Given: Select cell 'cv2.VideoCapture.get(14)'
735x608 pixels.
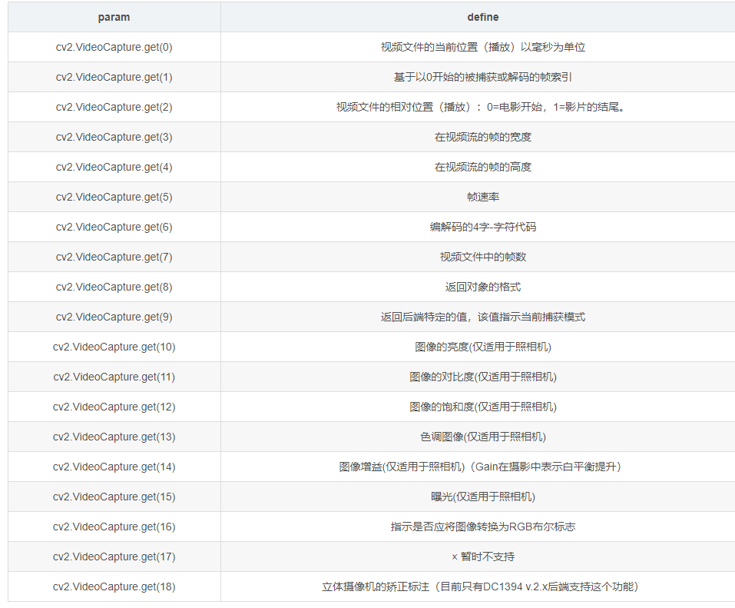Looking at the screenshot, I should (x=114, y=467).
